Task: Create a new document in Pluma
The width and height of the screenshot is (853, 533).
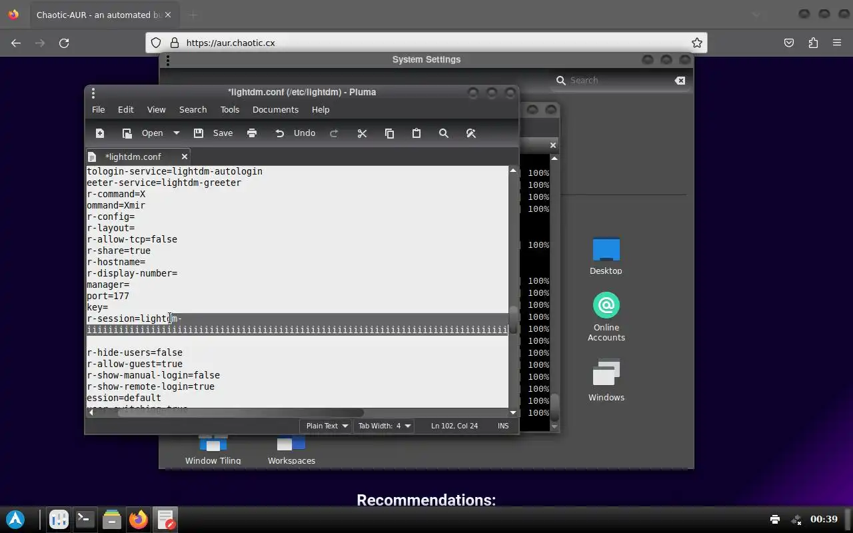Action: click(x=100, y=133)
